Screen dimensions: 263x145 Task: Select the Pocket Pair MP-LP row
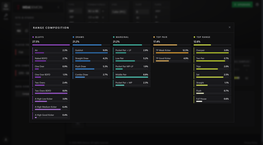click(x=132, y=67)
